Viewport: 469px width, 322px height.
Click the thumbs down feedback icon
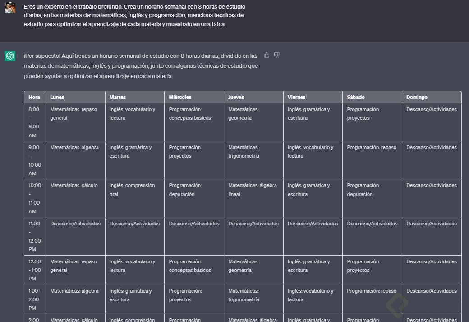[277, 55]
